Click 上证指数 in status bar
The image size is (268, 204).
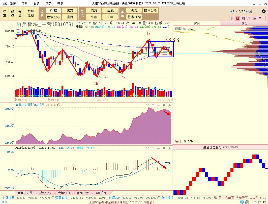click(8, 198)
